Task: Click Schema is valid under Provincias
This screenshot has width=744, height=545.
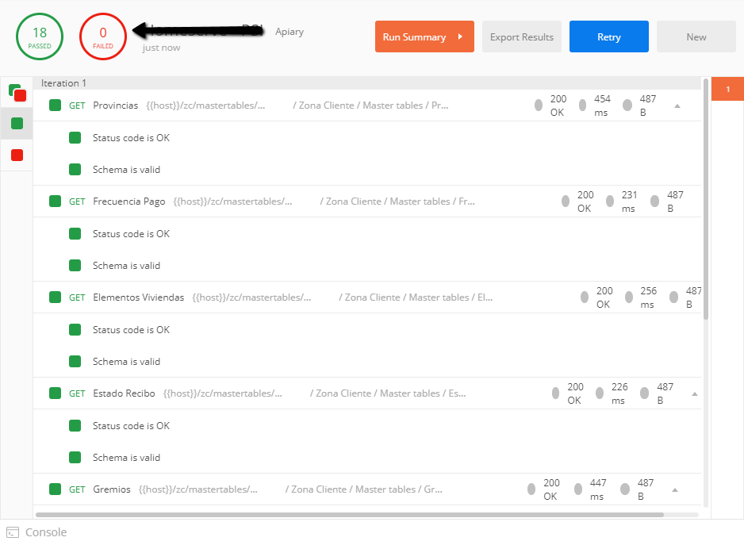Action: (126, 170)
